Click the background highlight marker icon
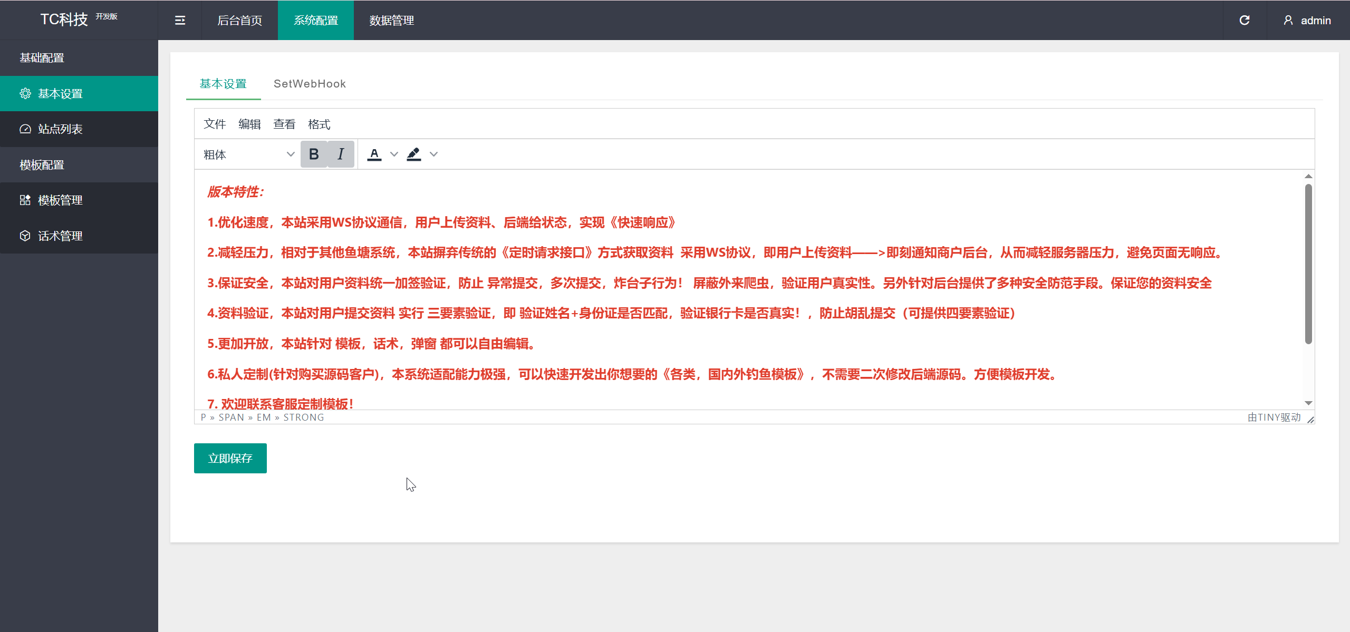The height and width of the screenshot is (632, 1350). tap(414, 154)
